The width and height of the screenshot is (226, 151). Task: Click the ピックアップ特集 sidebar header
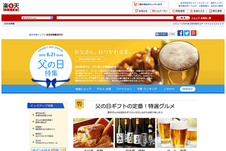(x=46, y=106)
